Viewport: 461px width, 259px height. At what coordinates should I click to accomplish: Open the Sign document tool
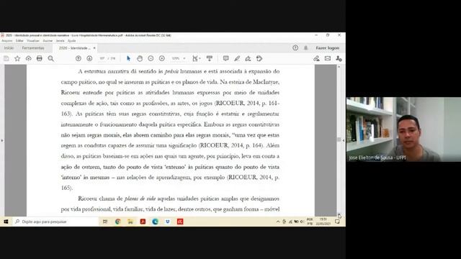[x=248, y=58]
